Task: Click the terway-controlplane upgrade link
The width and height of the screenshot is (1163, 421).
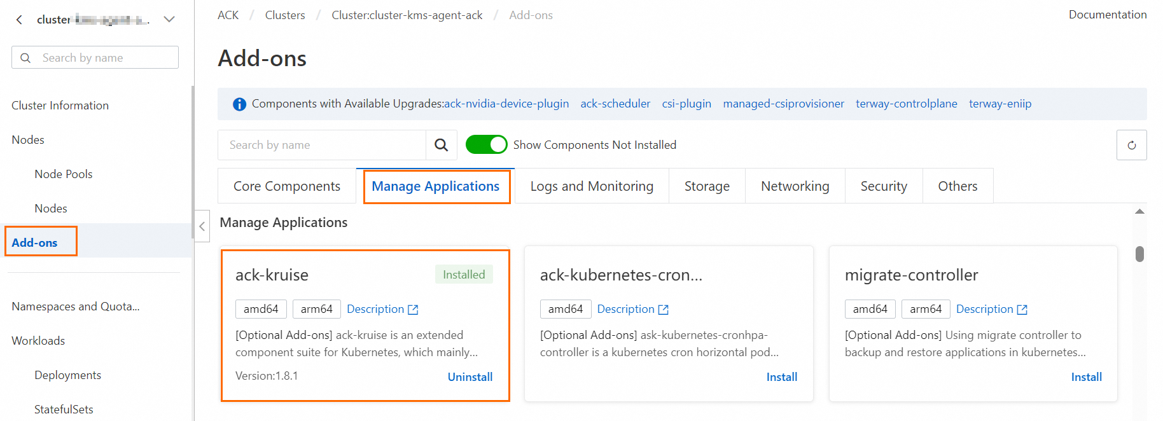Action: pos(906,104)
